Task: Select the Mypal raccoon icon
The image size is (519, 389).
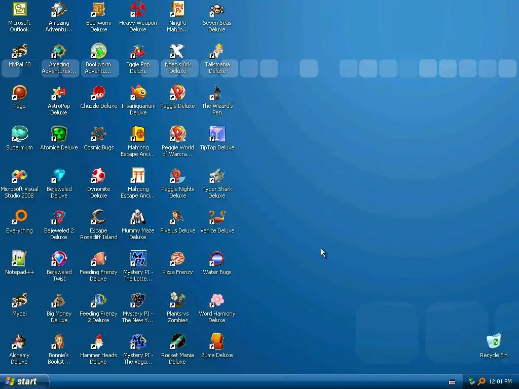Action: click(19, 300)
